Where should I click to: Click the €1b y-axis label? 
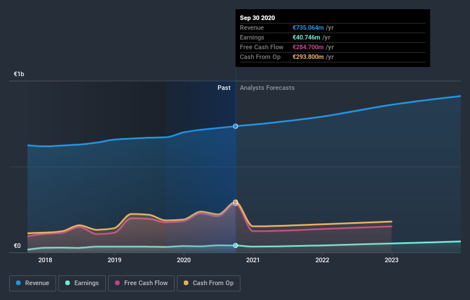(x=19, y=74)
